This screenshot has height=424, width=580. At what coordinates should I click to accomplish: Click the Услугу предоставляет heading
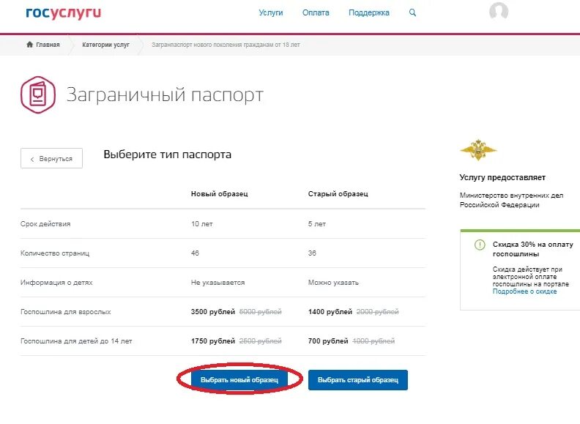(x=502, y=177)
